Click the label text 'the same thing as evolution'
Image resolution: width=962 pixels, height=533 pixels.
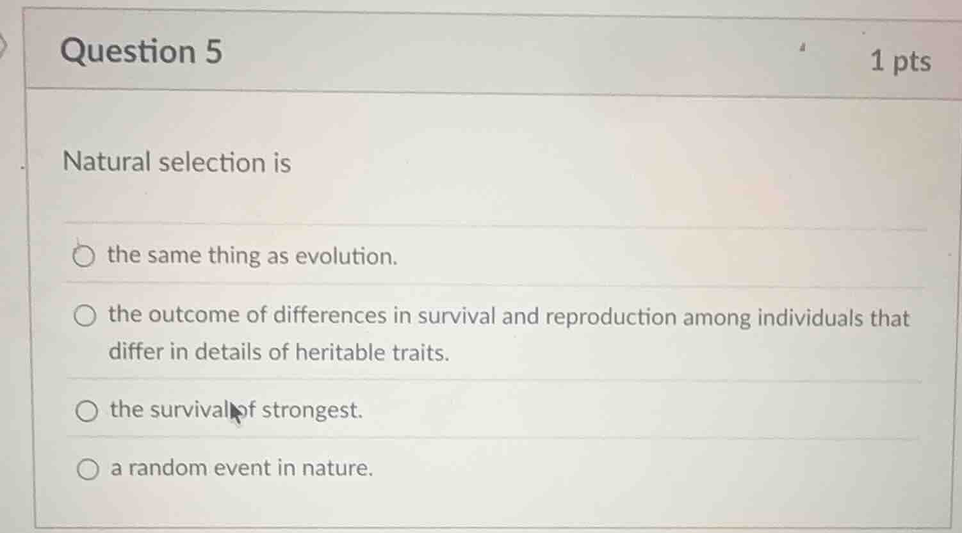pos(253,257)
